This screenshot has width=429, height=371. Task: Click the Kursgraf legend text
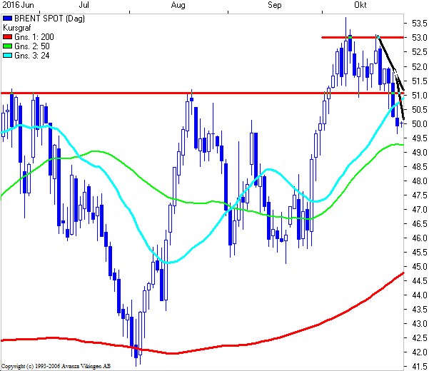click(x=16, y=28)
